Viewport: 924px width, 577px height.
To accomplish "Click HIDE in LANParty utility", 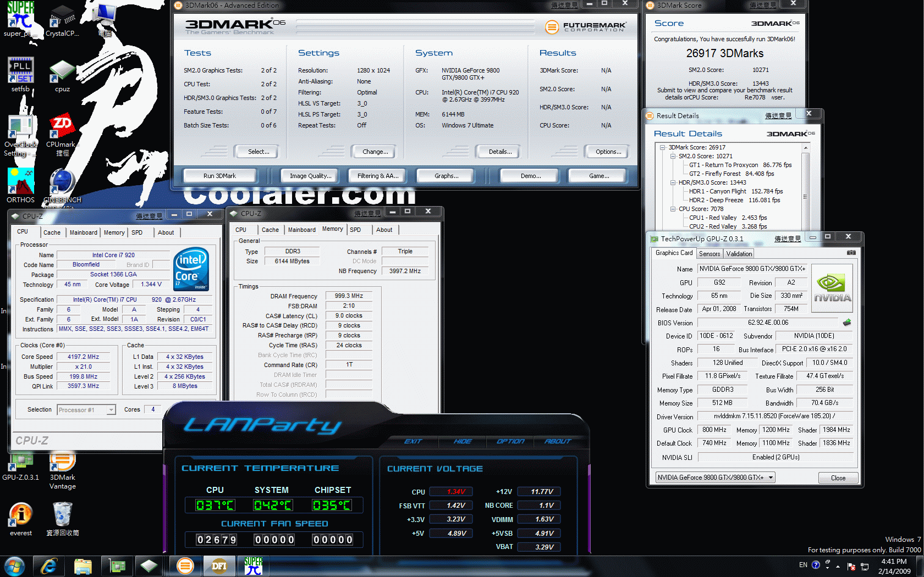I will pyautogui.click(x=463, y=441).
